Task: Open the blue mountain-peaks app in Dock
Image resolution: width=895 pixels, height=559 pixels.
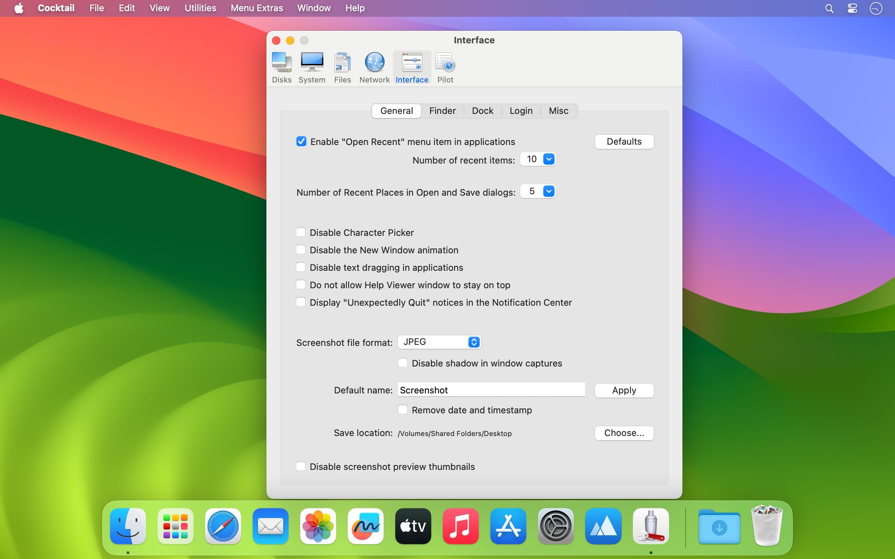Action: 603,526
